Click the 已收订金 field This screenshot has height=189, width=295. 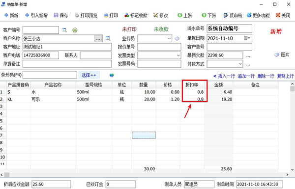[x=120, y=184]
